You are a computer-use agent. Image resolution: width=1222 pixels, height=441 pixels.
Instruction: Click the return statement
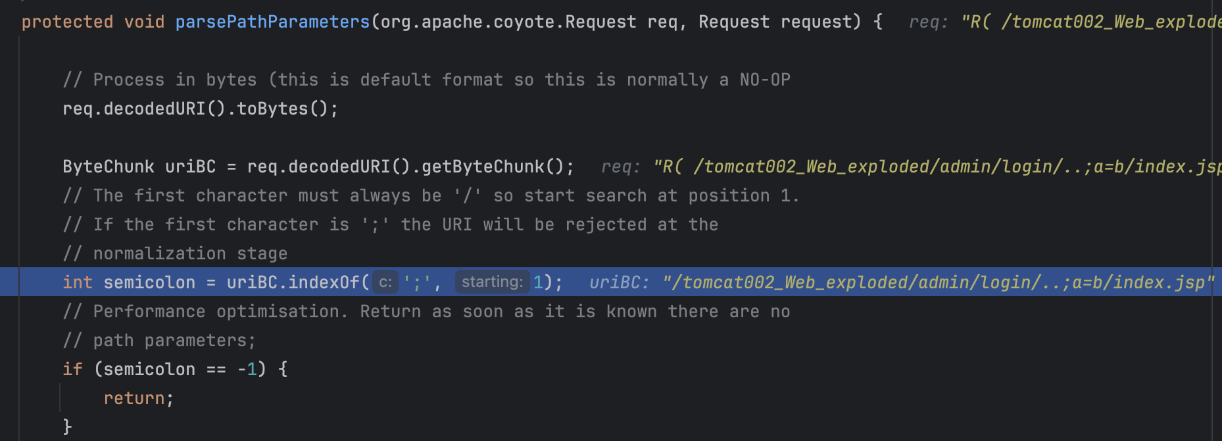click(134, 398)
